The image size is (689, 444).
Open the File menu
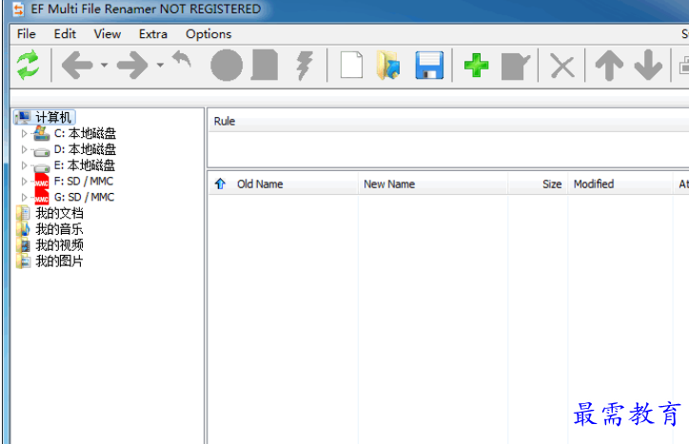[x=26, y=34]
